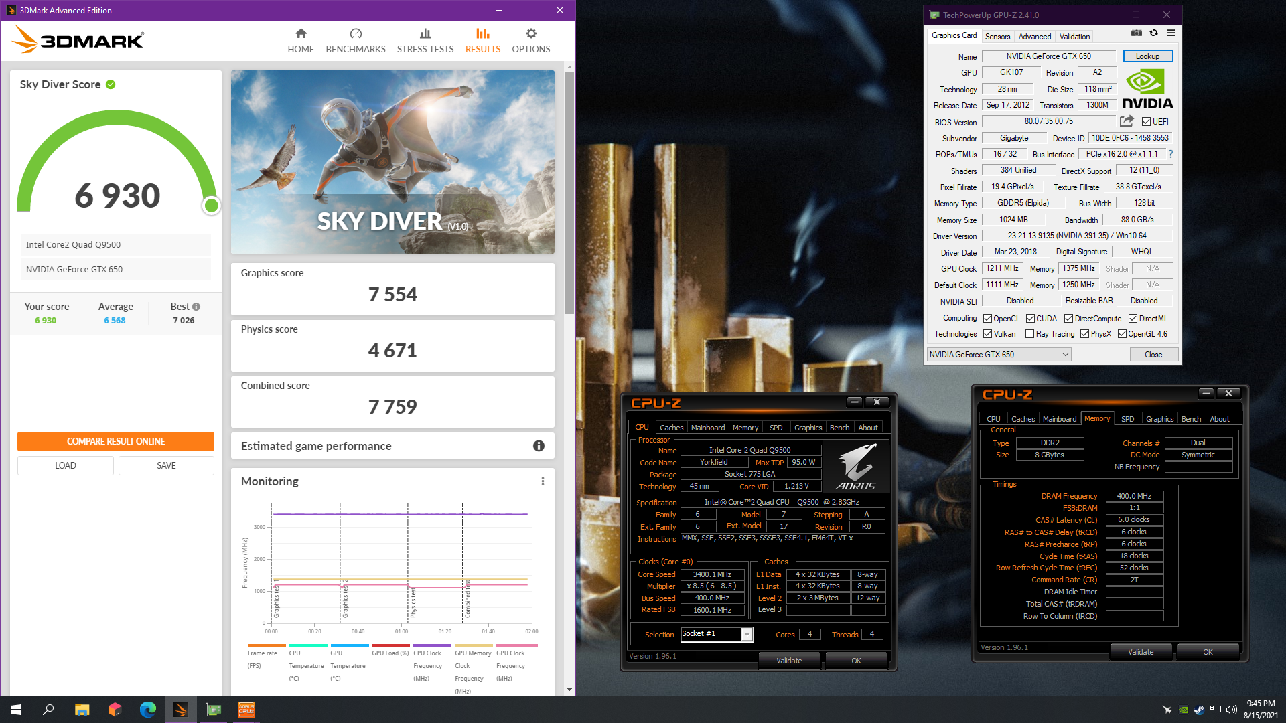Image resolution: width=1286 pixels, height=723 pixels.
Task: Open the STRESS TESTS section in 3DMark
Action: 425,41
